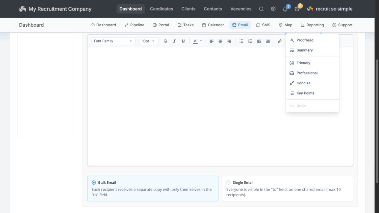Open the Tasks sub-nav item

pyautogui.click(x=186, y=25)
